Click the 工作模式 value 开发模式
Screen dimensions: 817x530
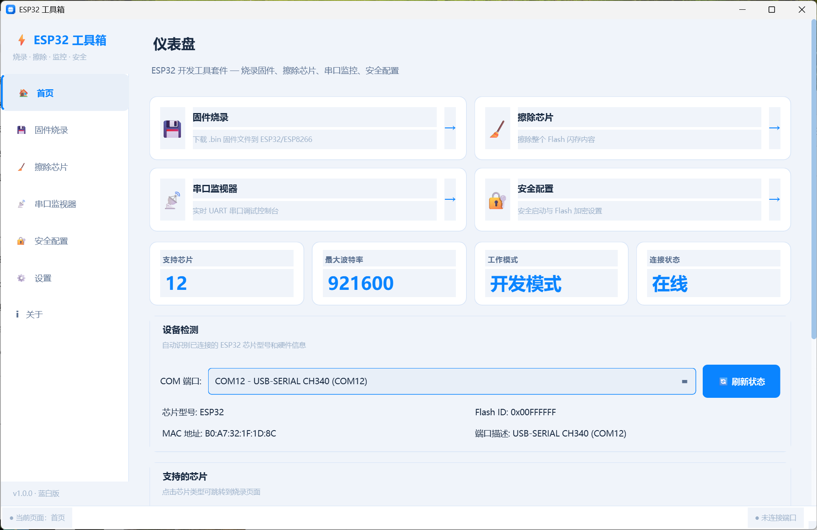click(526, 283)
